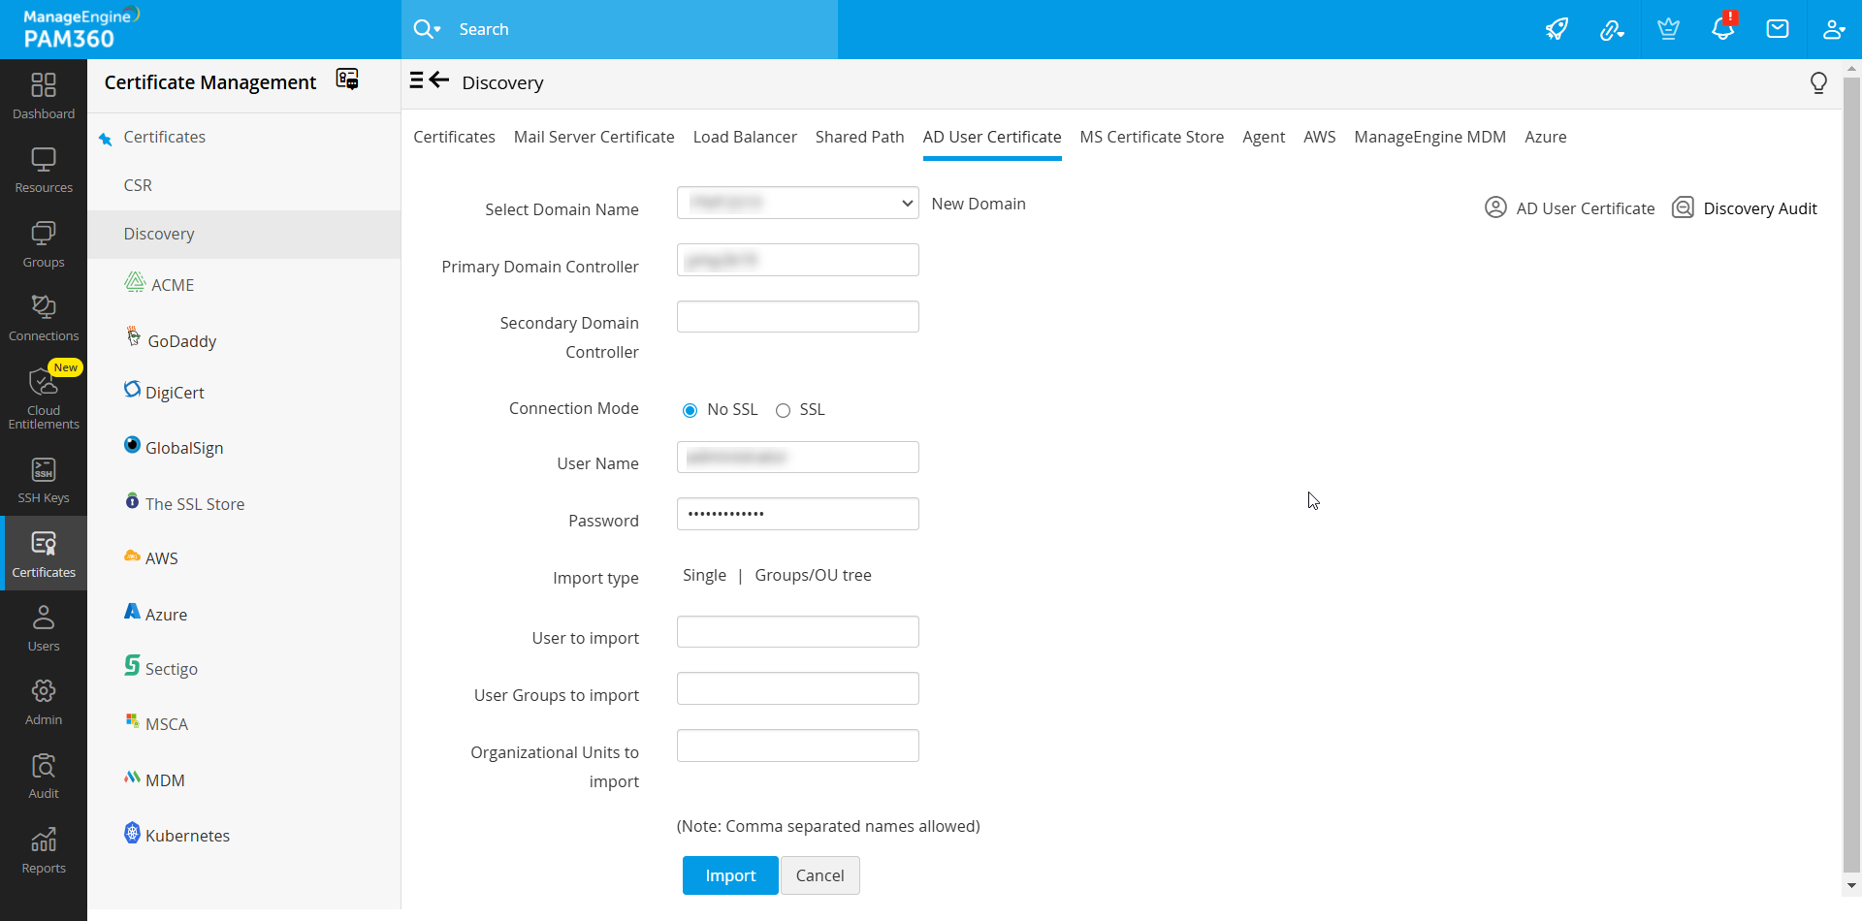Open Cloud Entitlements in sidebar
This screenshot has height=921, width=1862.
coord(44,397)
